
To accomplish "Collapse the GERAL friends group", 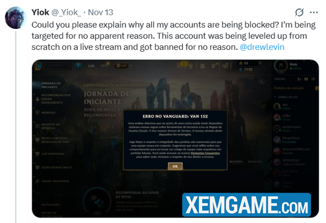I will coord(286,97).
